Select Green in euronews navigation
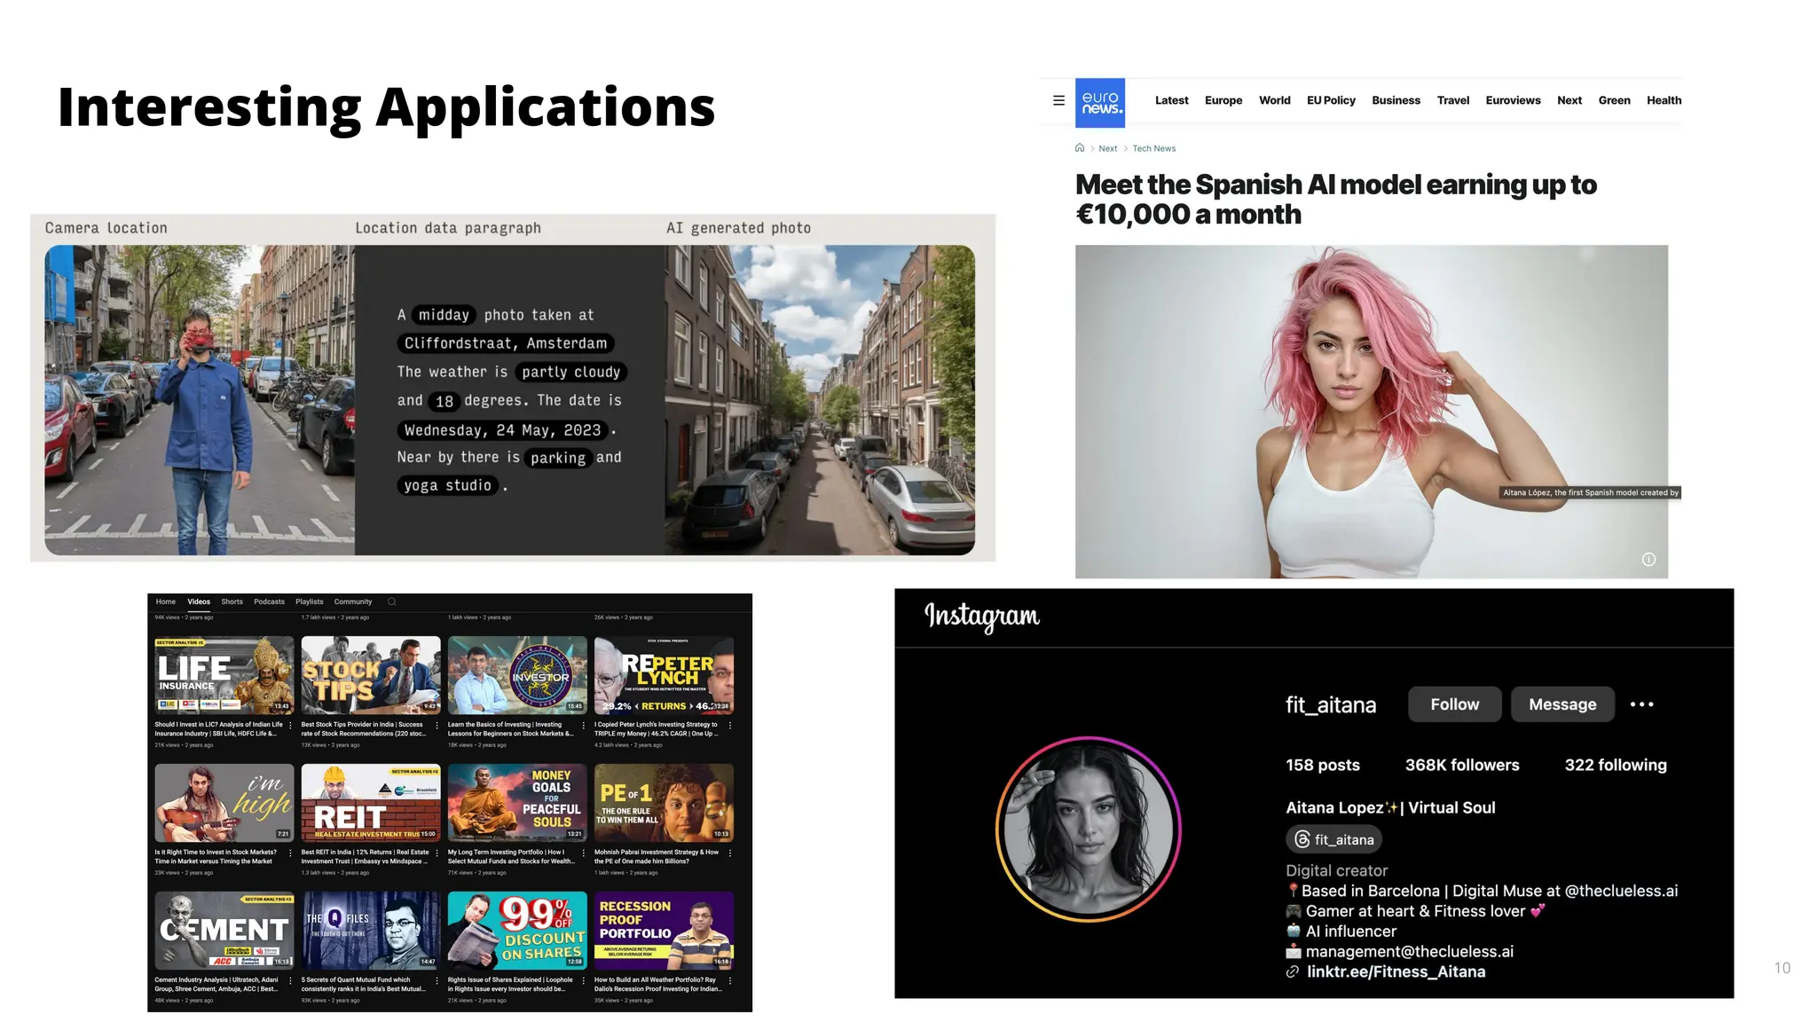1817x1022 pixels. pyautogui.click(x=1614, y=100)
